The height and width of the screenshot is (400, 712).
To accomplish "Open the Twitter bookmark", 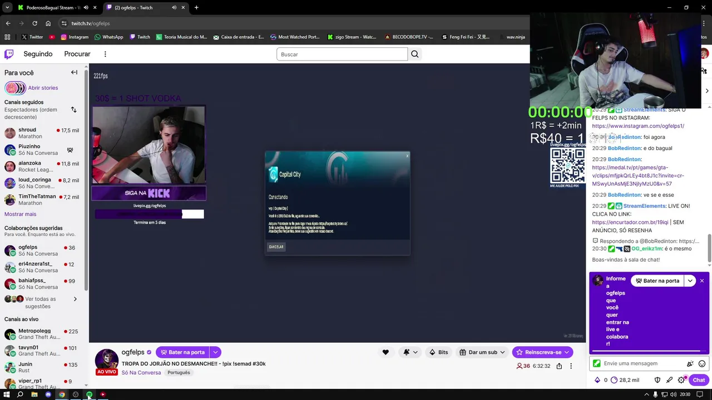I will pyautogui.click(x=32, y=37).
